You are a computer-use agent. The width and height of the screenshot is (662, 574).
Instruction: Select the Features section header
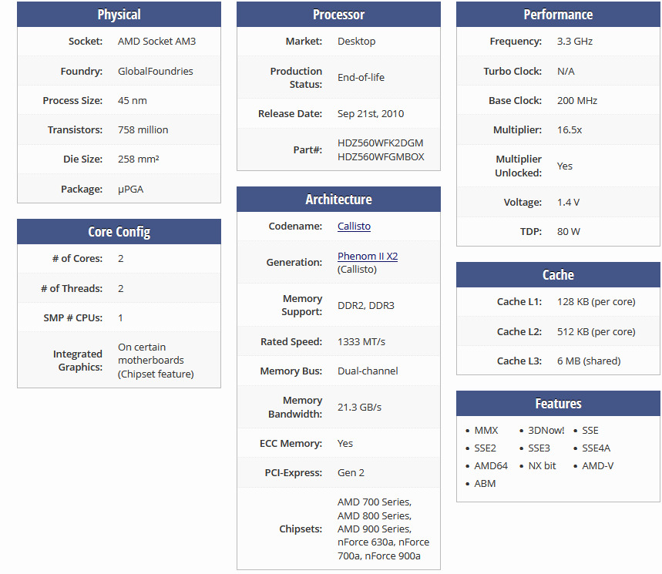(558, 404)
